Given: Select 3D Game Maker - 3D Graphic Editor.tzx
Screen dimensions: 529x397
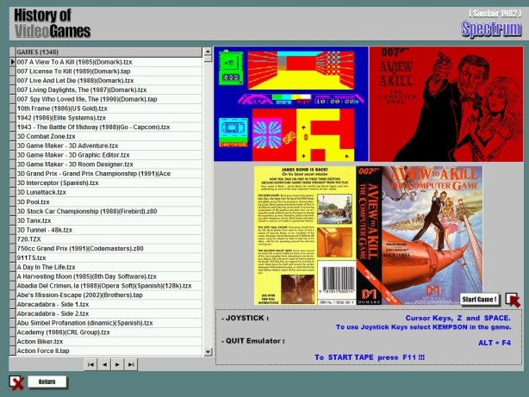Looking at the screenshot, I should (109, 155).
